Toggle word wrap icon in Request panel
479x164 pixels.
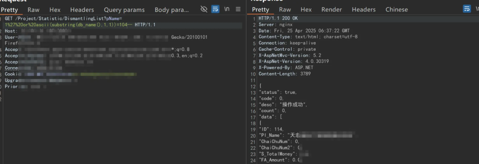tap(216, 9)
